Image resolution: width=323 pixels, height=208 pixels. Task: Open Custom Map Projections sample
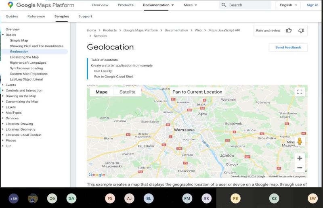coord(29,74)
